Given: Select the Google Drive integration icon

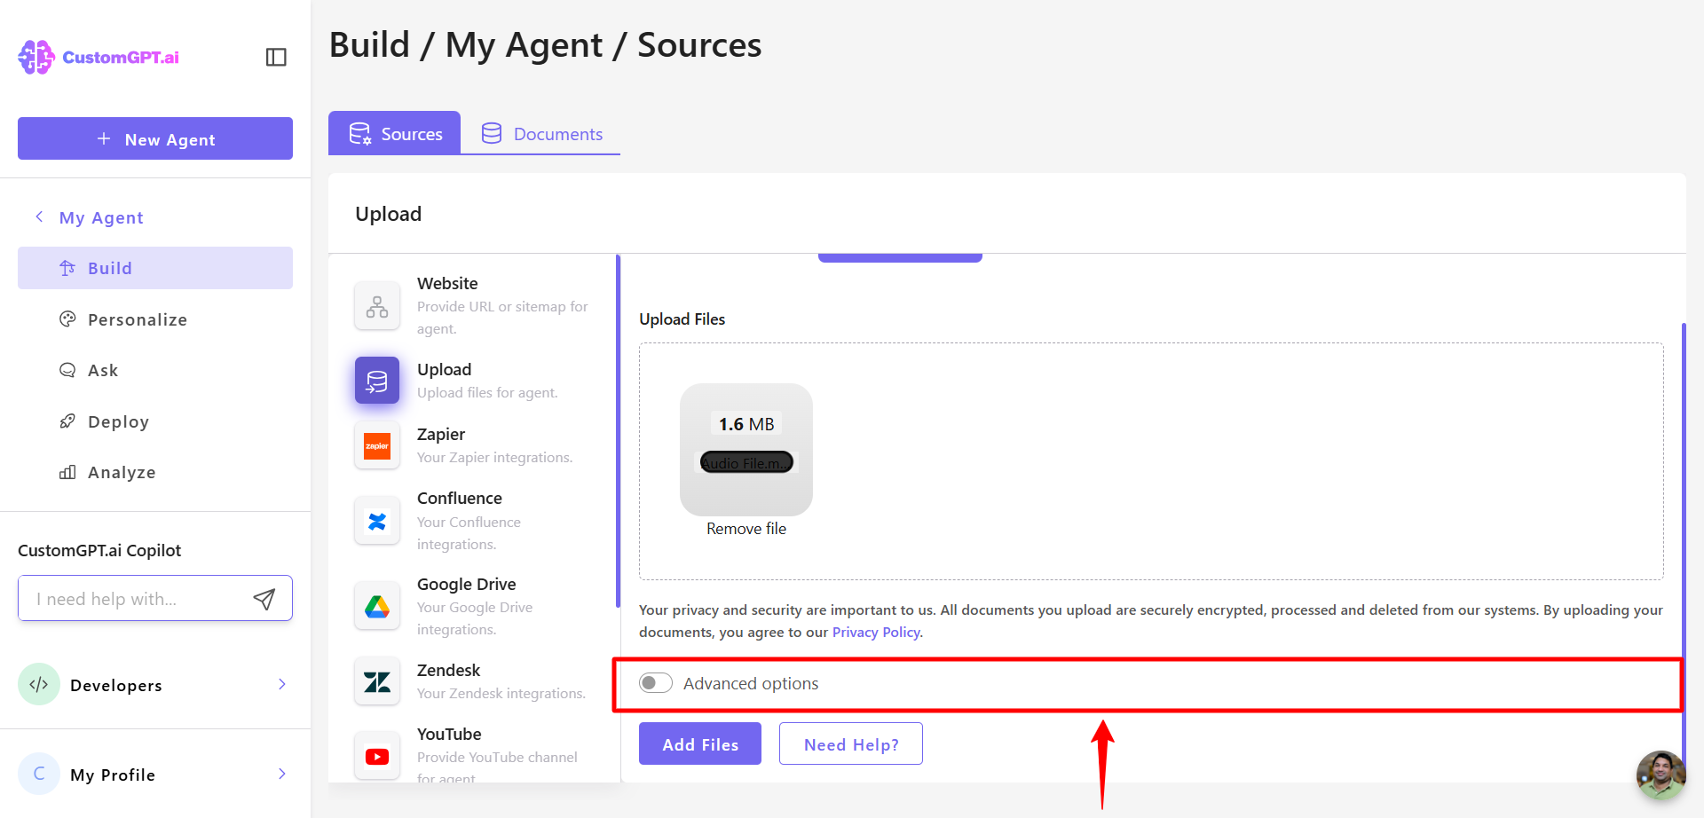Looking at the screenshot, I should [377, 607].
